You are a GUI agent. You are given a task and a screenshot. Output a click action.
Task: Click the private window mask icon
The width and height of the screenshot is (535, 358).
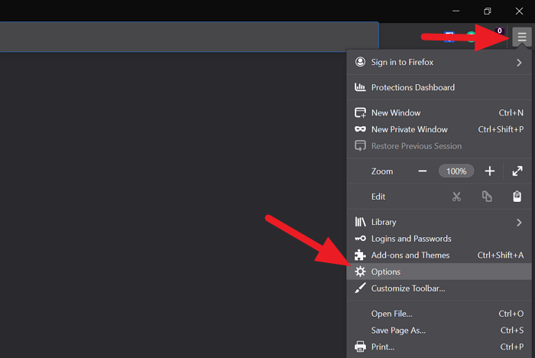[x=360, y=129]
